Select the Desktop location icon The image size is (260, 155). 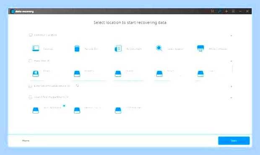click(36, 48)
